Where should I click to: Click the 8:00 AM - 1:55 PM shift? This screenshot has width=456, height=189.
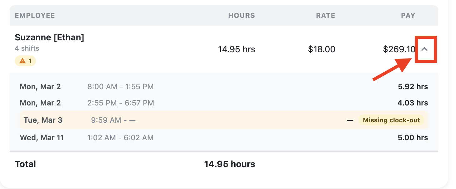click(x=120, y=87)
